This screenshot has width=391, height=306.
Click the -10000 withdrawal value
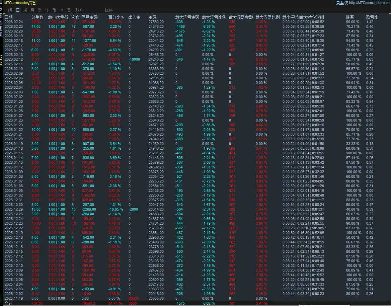coord(134,59)
